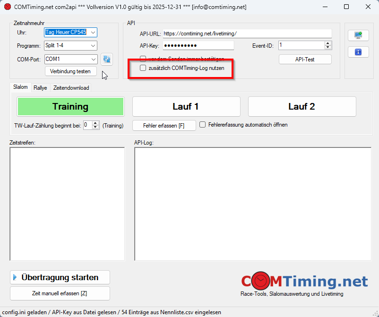
Task: Click the COM port refresh icon
Action: coord(107,59)
